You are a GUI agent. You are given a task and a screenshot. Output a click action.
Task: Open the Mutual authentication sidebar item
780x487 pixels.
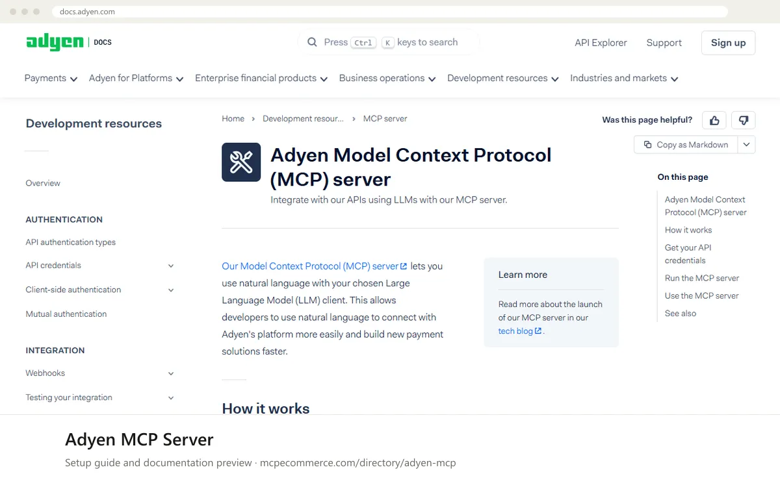point(66,314)
